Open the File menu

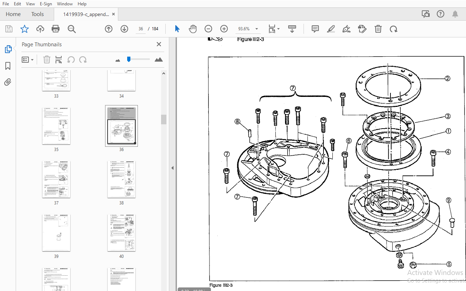(x=6, y=4)
